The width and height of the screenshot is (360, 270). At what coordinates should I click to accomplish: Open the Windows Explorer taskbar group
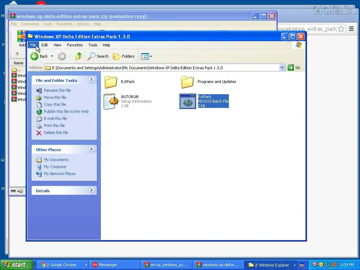(271, 265)
